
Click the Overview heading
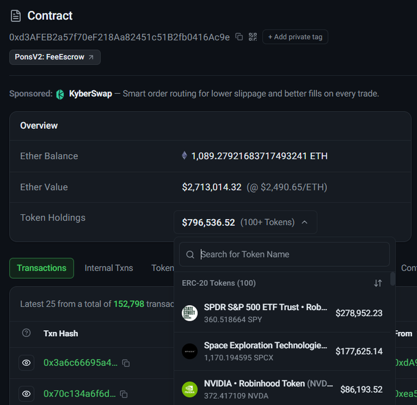coord(39,126)
